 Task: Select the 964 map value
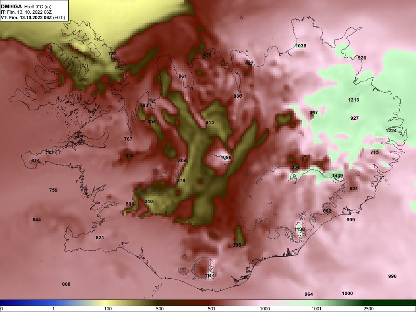[309, 294]
